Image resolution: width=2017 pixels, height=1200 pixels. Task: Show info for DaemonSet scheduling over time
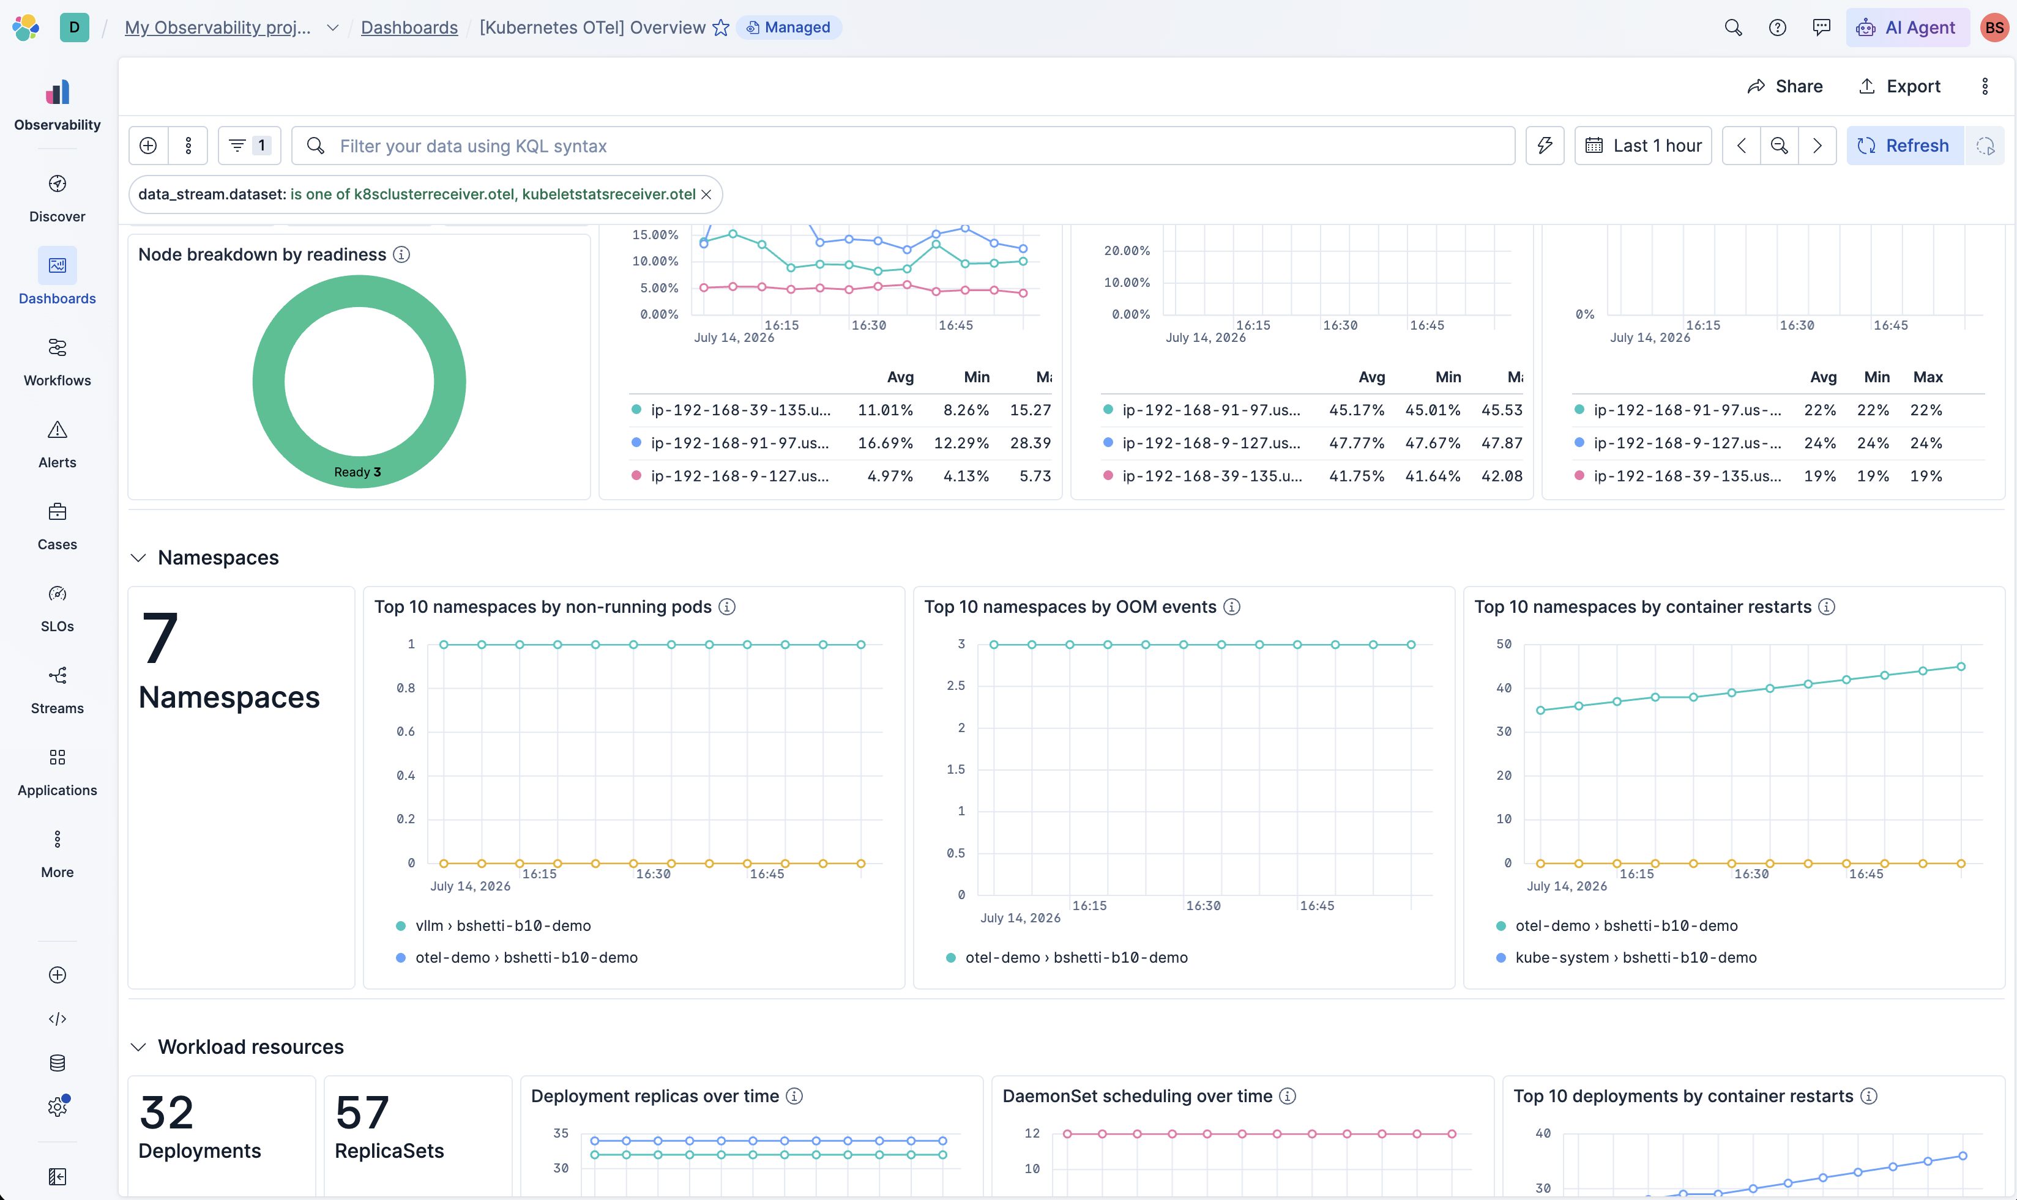tap(1287, 1097)
